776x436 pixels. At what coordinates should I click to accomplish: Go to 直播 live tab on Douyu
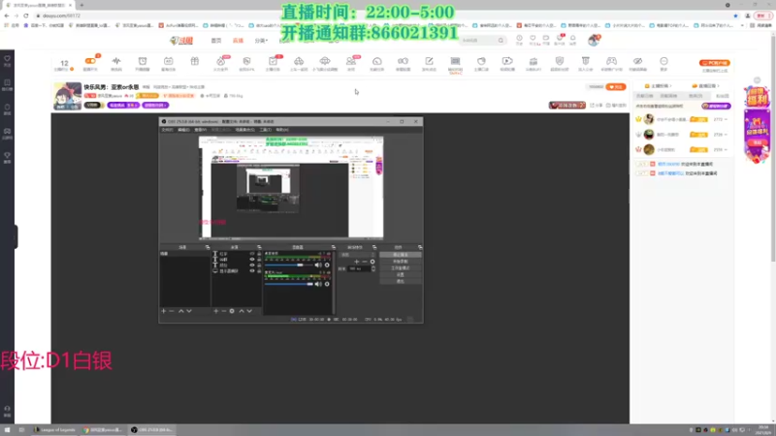[238, 41]
